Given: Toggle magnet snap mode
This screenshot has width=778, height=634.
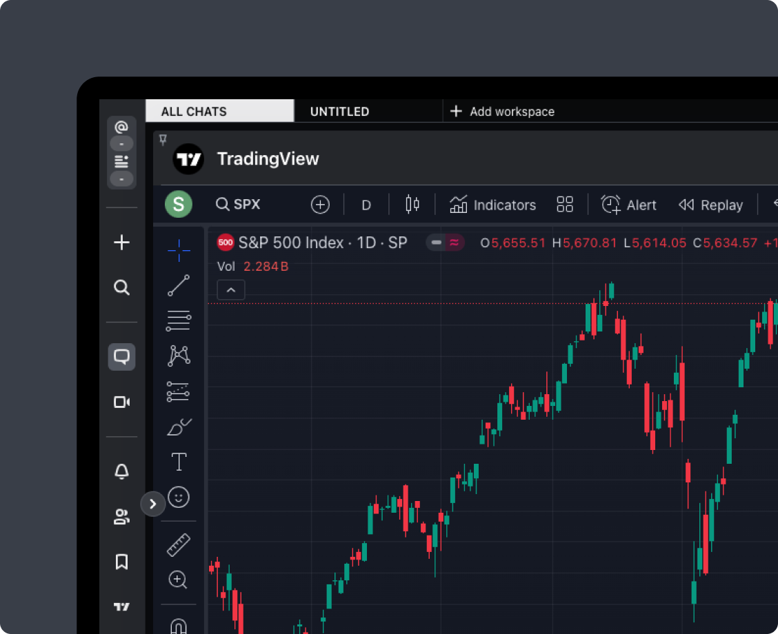Looking at the screenshot, I should click(x=178, y=626).
